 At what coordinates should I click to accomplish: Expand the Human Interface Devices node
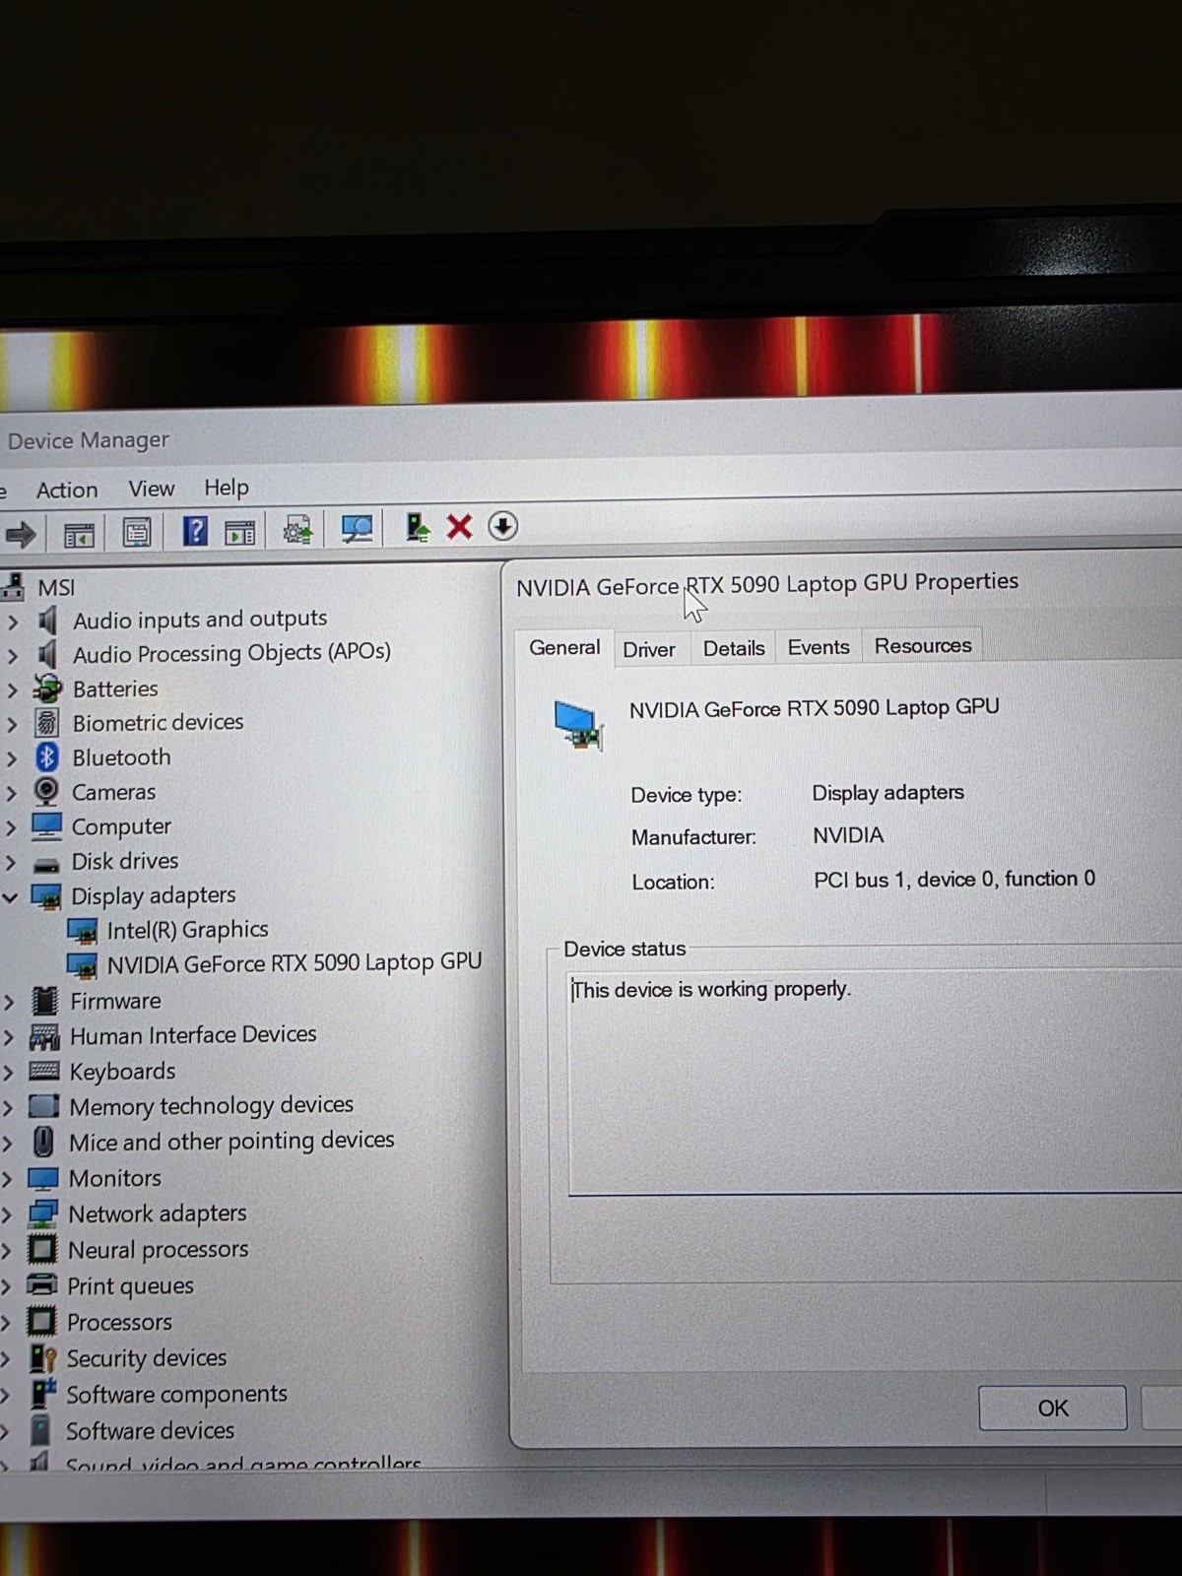pos(9,1037)
